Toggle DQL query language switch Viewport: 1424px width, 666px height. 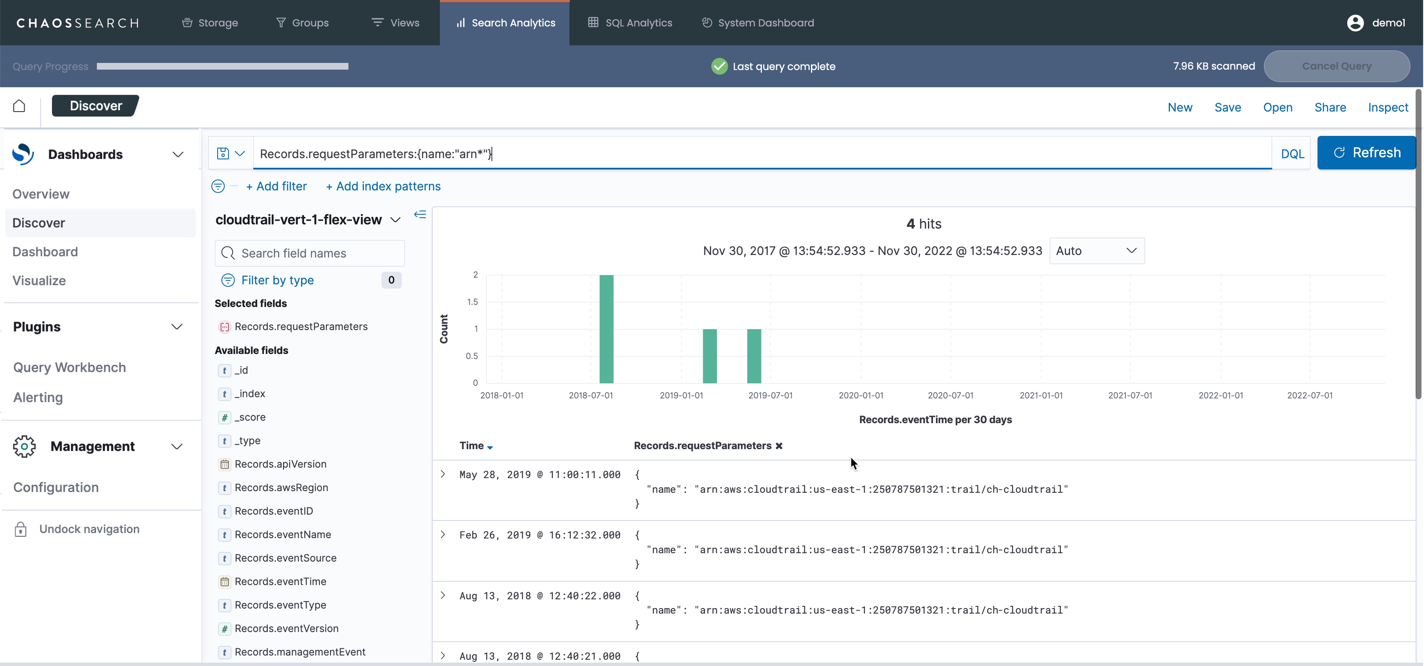point(1292,153)
